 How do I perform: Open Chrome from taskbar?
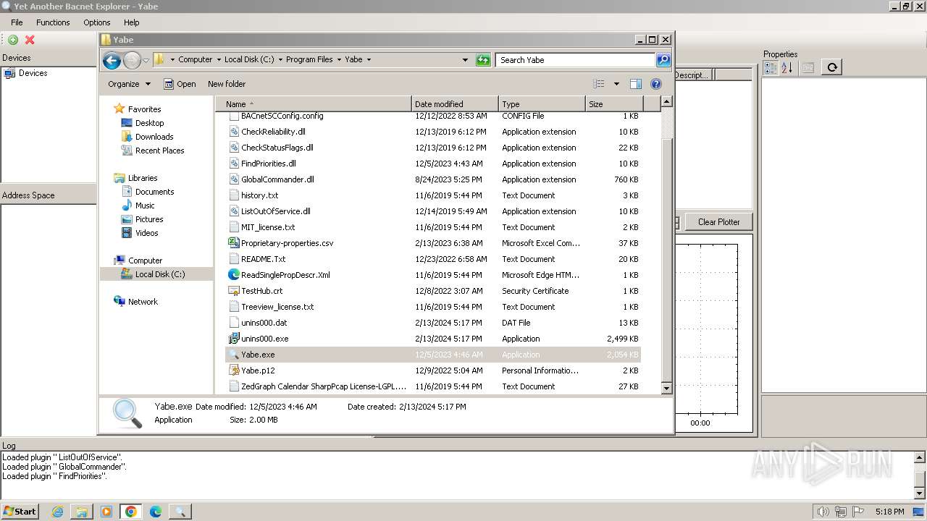131,512
